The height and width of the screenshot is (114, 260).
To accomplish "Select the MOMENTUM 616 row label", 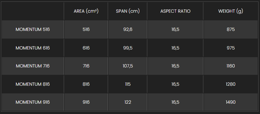I will click(x=33, y=48).
